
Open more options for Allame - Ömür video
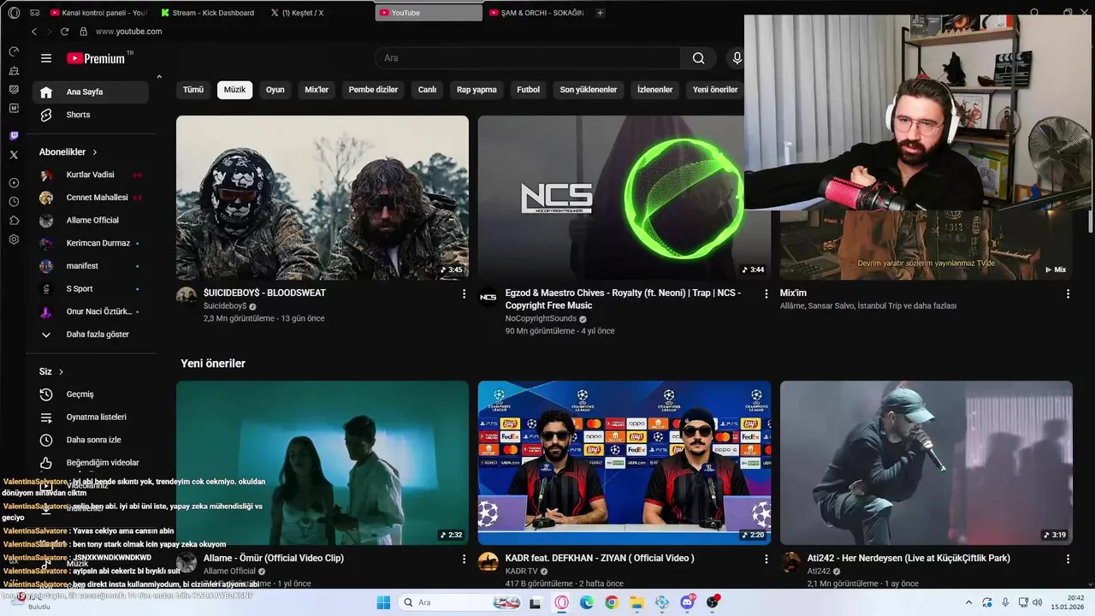tap(465, 559)
